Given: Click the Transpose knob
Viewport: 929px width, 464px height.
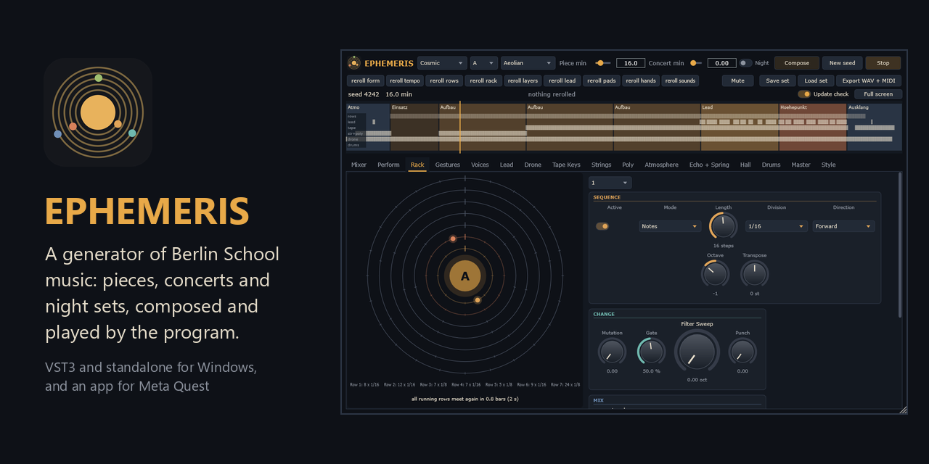Looking at the screenshot, I should [754, 274].
